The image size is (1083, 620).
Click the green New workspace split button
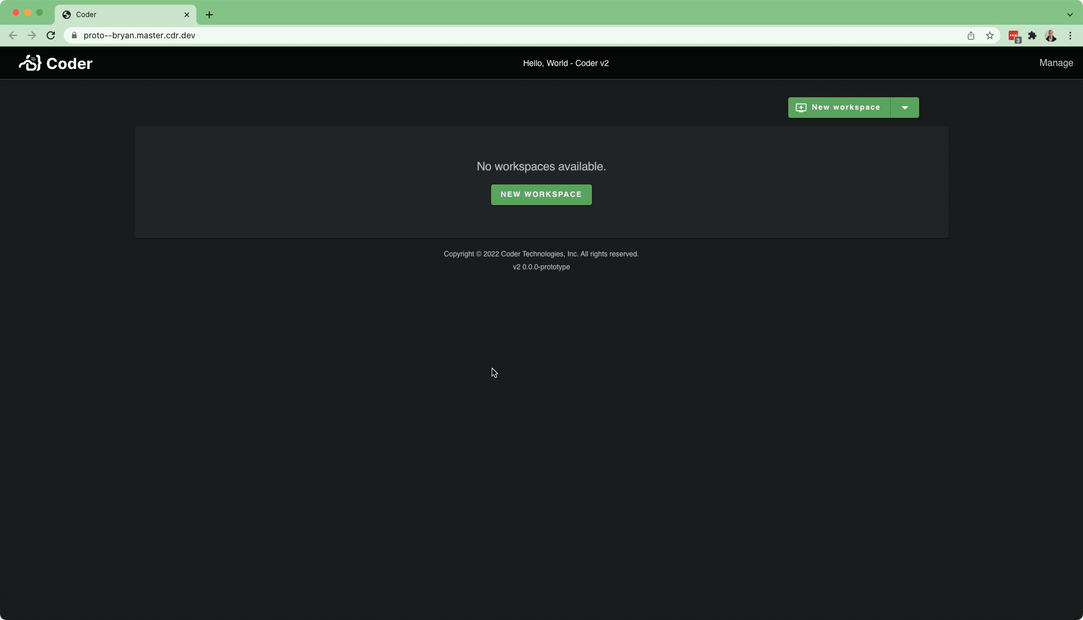(x=839, y=107)
